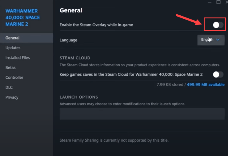The width and height of the screenshot is (228, 156).
Task: Open the Language dropdown
Action: pyautogui.click(x=211, y=40)
